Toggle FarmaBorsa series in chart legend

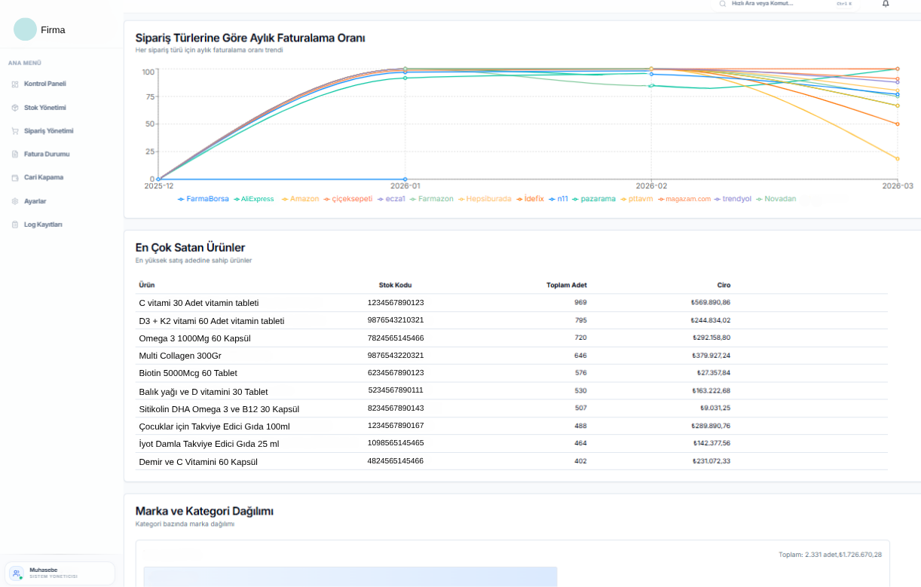click(x=203, y=199)
